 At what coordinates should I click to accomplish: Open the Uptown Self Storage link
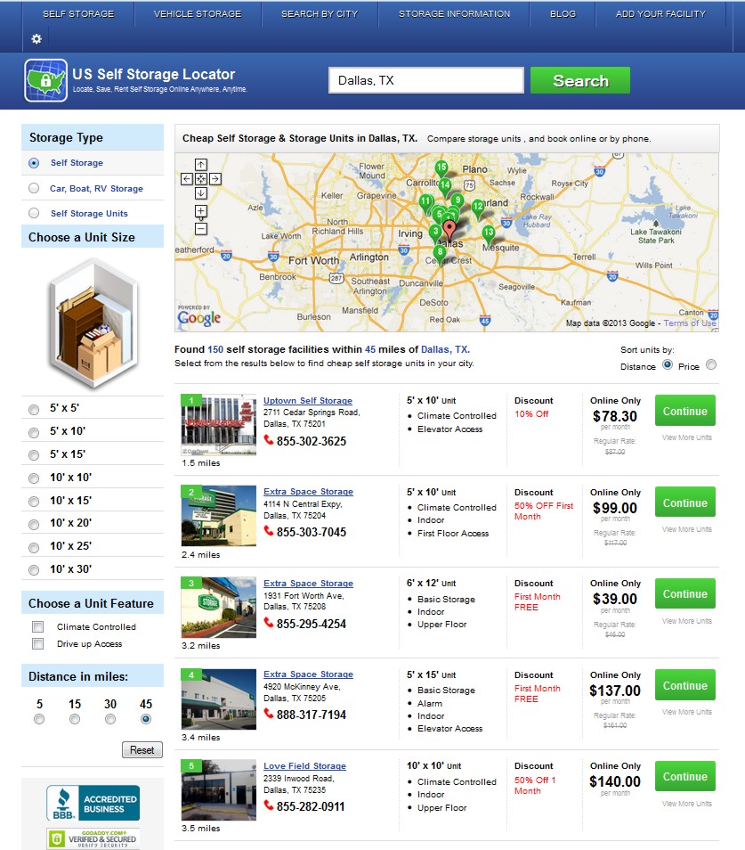click(x=308, y=400)
